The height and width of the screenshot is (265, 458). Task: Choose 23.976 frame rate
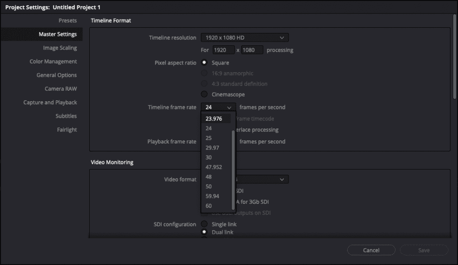click(x=217, y=119)
